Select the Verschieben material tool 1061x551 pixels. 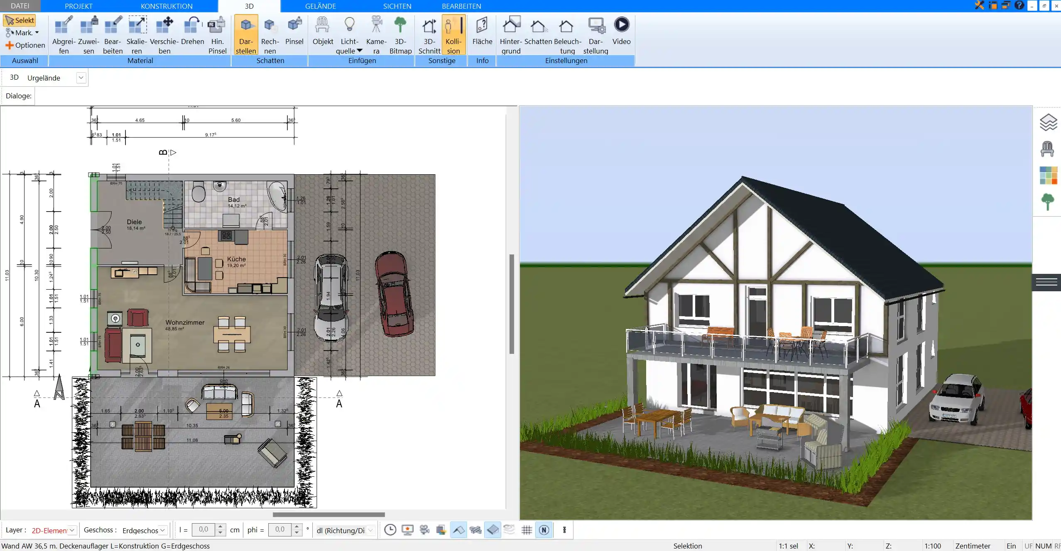point(164,35)
